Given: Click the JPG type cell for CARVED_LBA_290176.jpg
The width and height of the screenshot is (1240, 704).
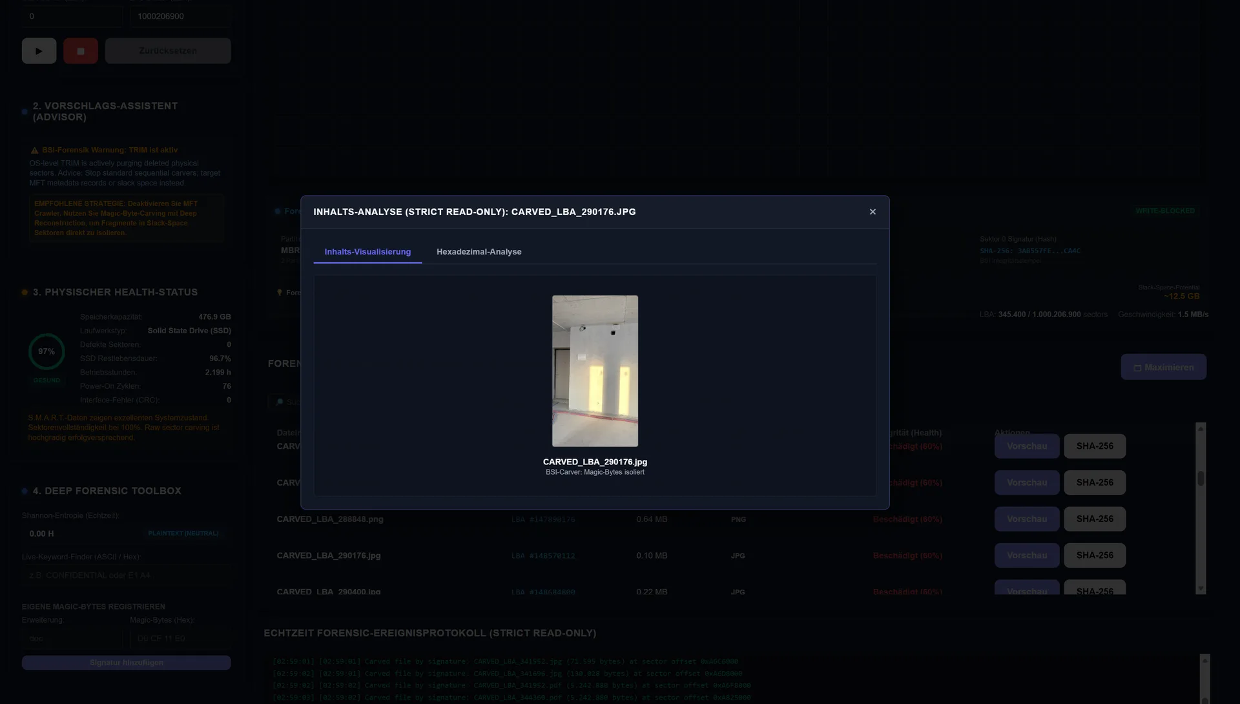Looking at the screenshot, I should coord(738,555).
